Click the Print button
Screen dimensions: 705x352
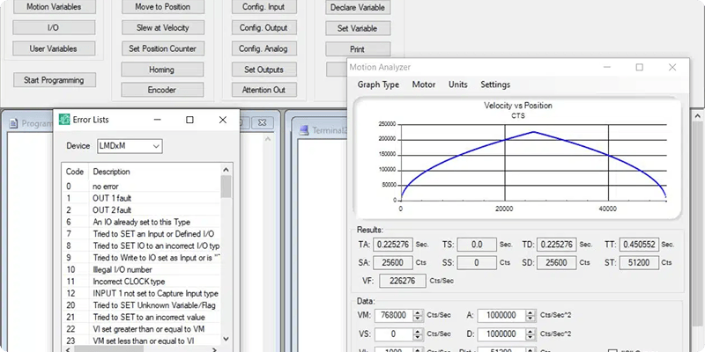pyautogui.click(x=358, y=49)
